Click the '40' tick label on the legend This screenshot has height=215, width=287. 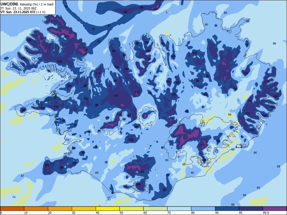98,213
